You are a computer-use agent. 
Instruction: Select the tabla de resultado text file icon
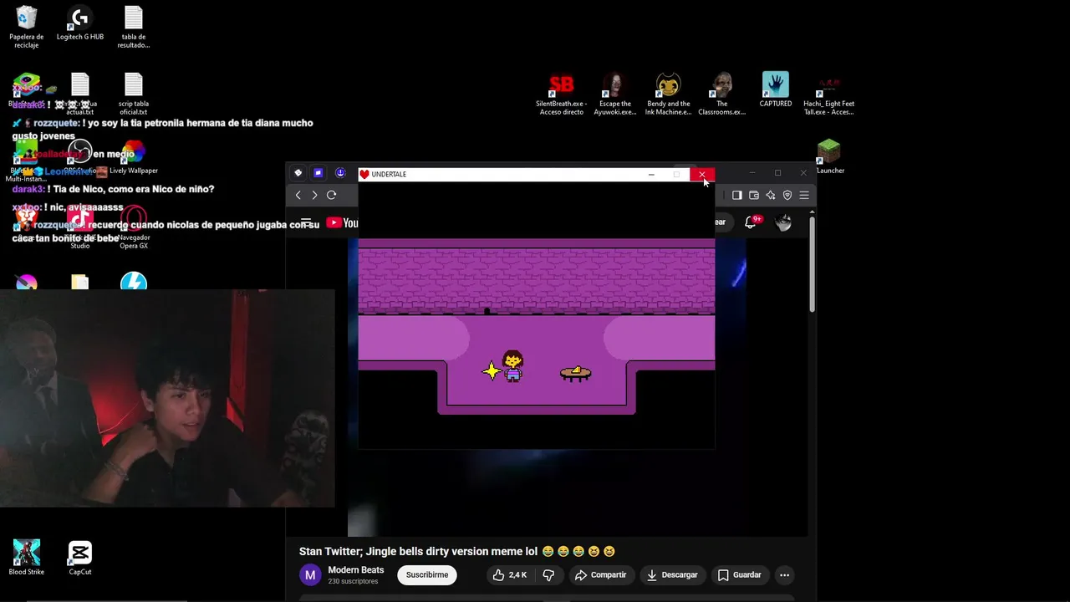[x=134, y=28]
